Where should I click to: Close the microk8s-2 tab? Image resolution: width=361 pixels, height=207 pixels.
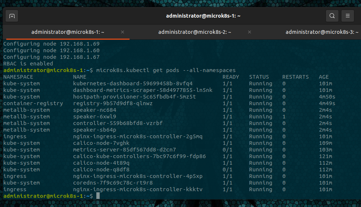coord(249,32)
